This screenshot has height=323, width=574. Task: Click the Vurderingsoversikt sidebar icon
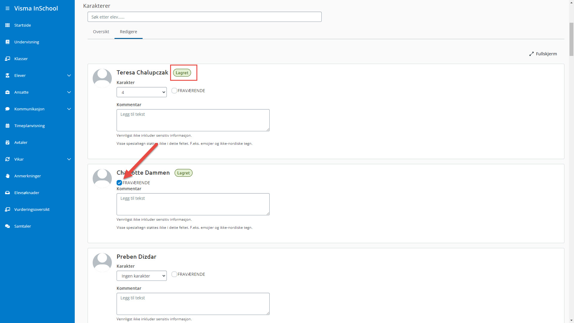pyautogui.click(x=7, y=209)
